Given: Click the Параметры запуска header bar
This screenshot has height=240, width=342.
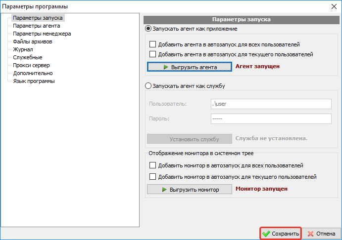Looking at the screenshot, I should [241, 19].
